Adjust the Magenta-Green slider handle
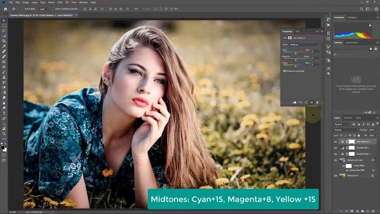 (x=296, y=59)
